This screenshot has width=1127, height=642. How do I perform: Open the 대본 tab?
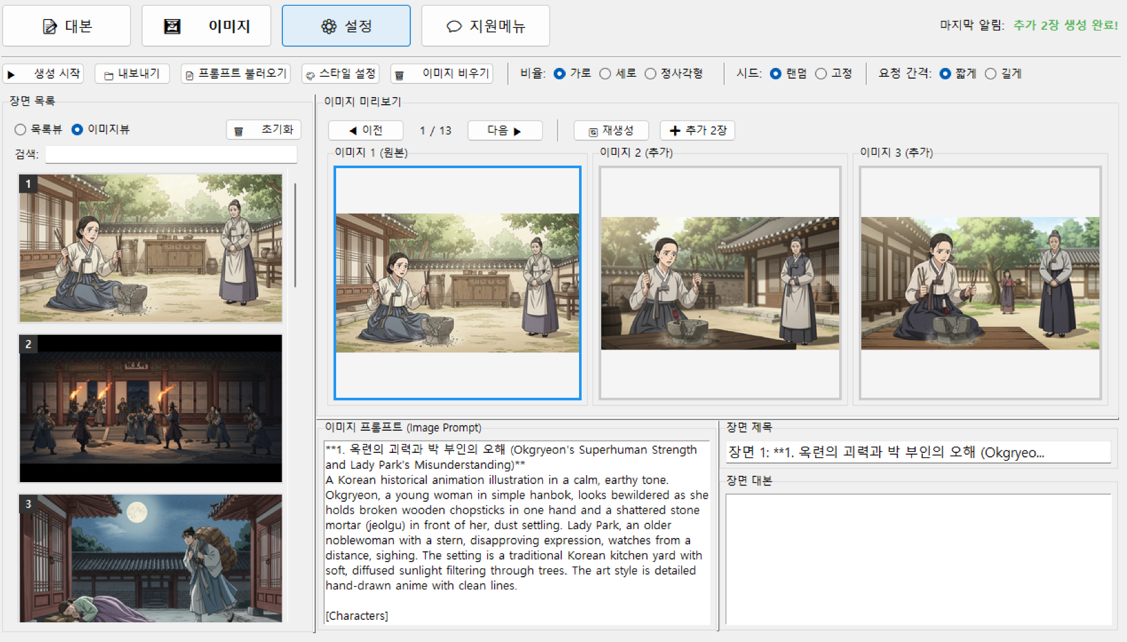(x=67, y=26)
